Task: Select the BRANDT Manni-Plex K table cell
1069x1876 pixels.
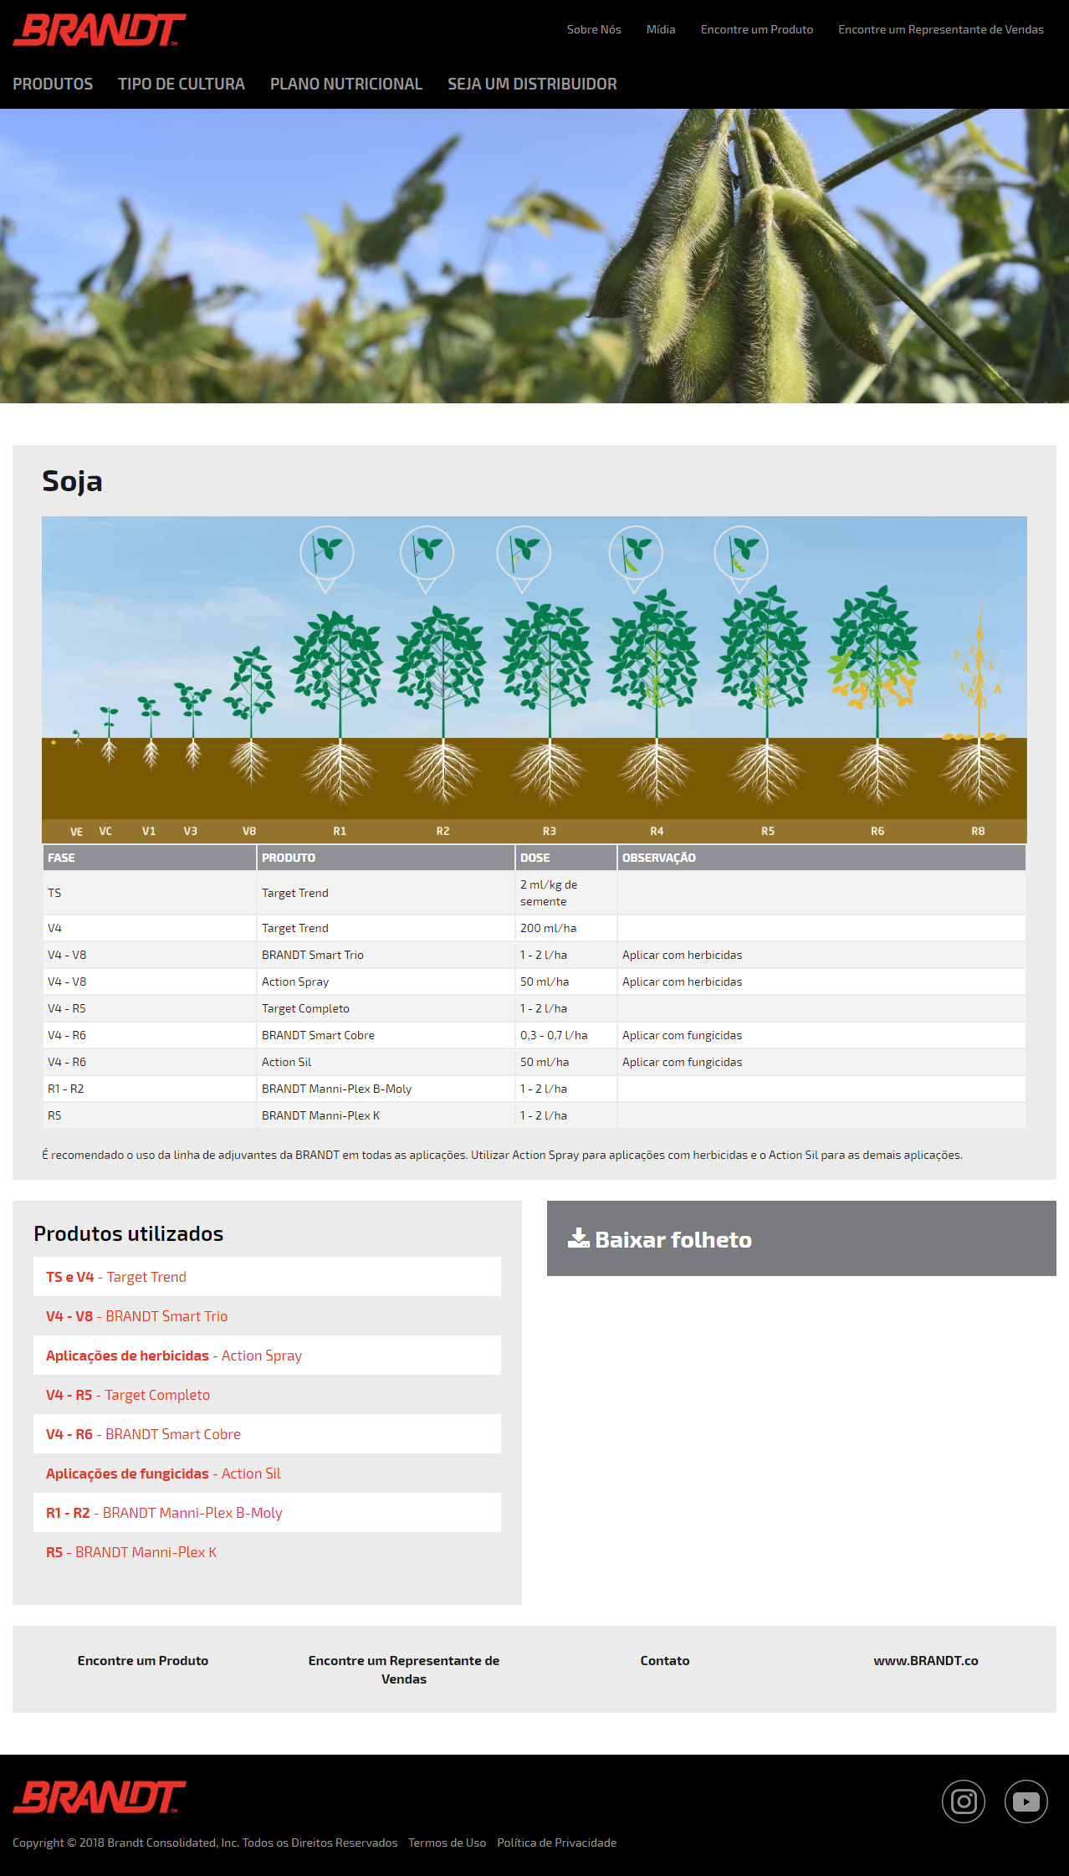Action: [386, 1115]
